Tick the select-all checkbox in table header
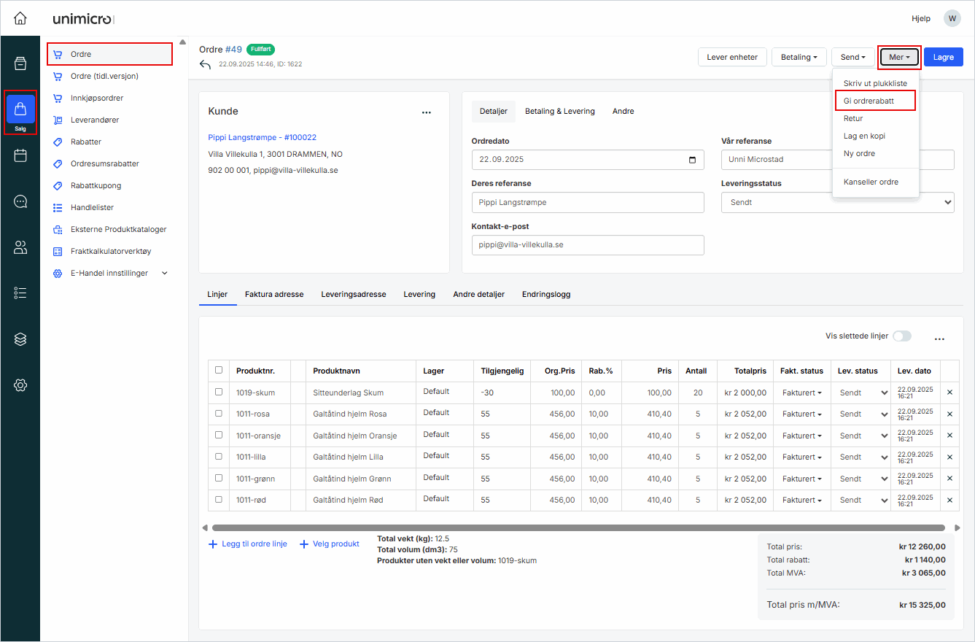 point(219,370)
